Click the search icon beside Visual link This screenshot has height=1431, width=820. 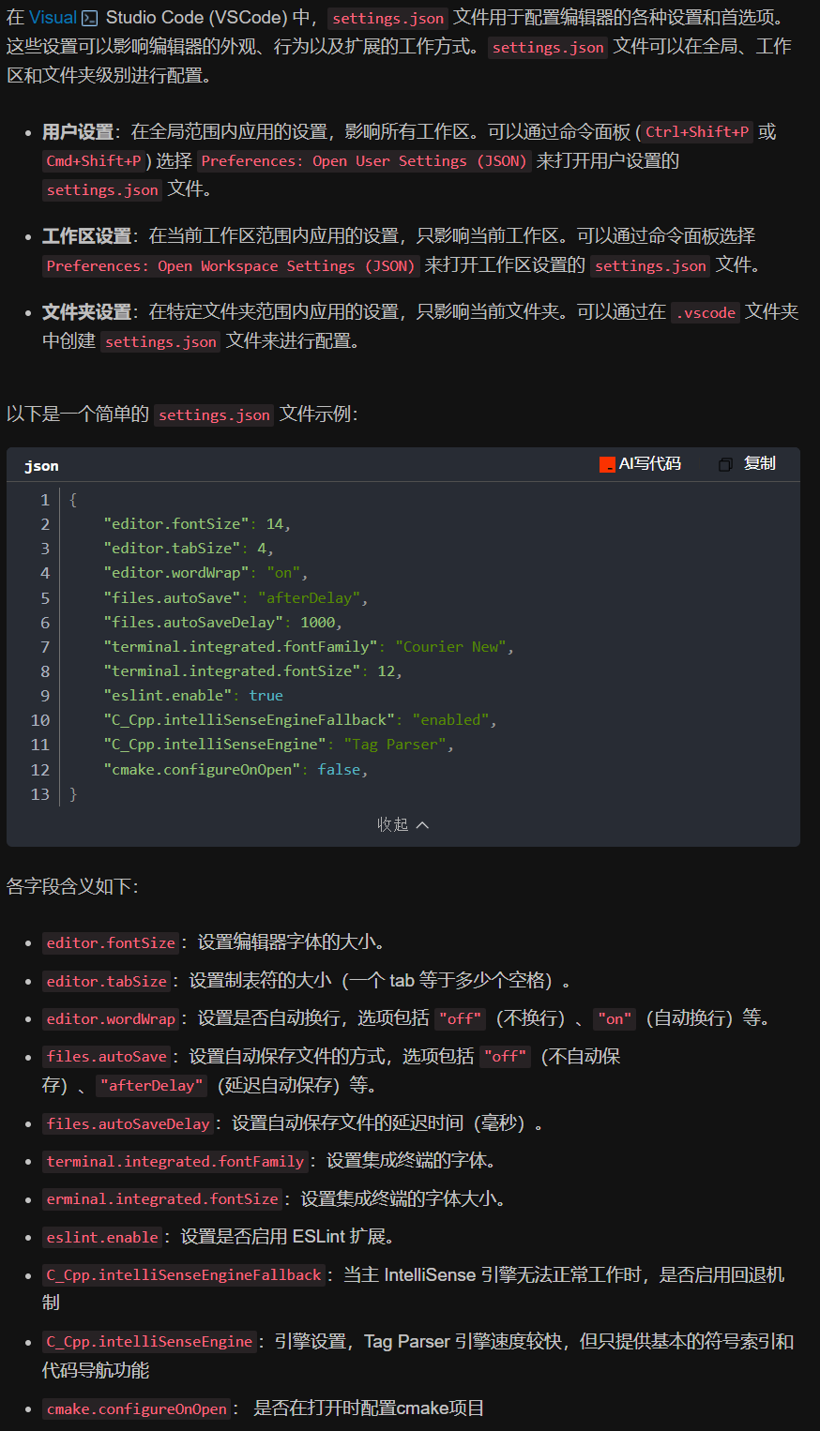[x=90, y=19]
